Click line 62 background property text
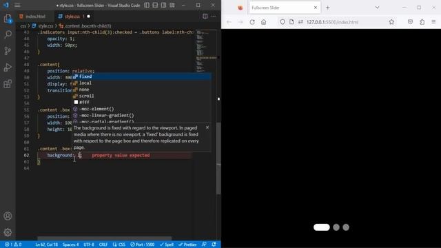Image resolution: width=441 pixels, height=248 pixels. [x=60, y=155]
